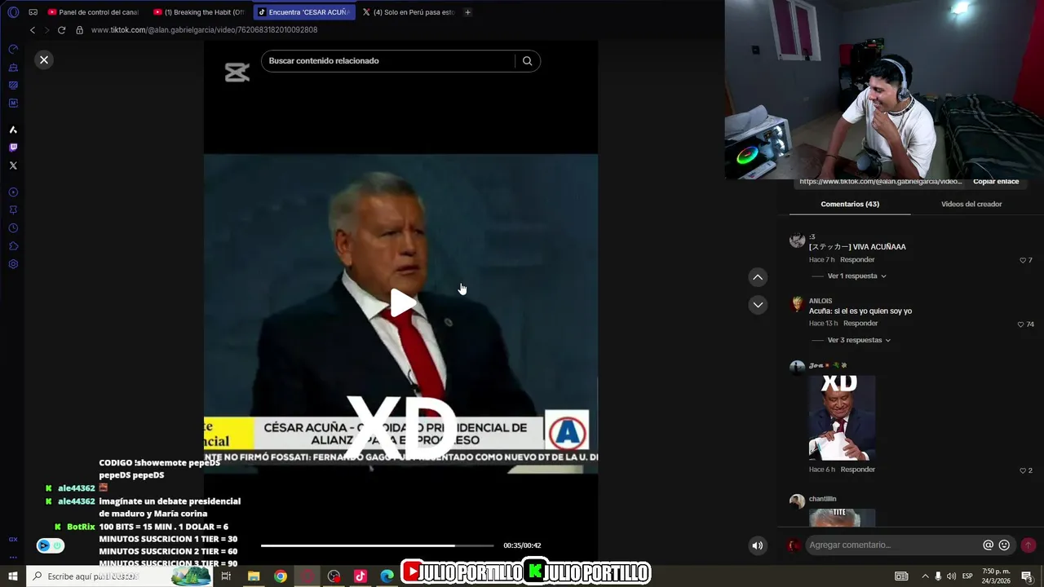Open a new browser tab with plus
The height and width of the screenshot is (587, 1044).
(x=467, y=12)
